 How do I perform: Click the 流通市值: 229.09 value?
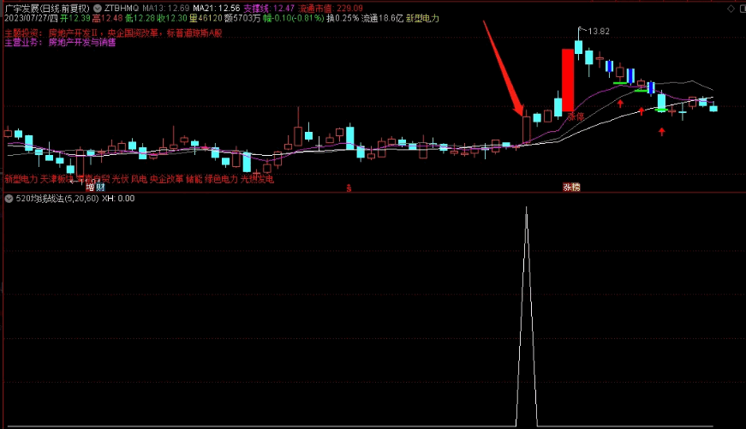coord(331,8)
